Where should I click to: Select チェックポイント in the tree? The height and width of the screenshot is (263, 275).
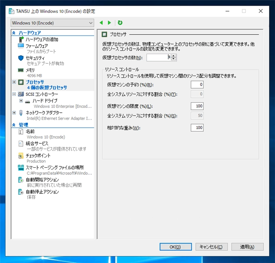point(38,156)
